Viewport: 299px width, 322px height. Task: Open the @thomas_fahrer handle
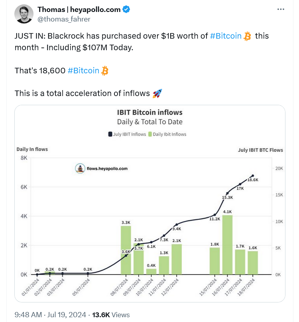coord(64,19)
